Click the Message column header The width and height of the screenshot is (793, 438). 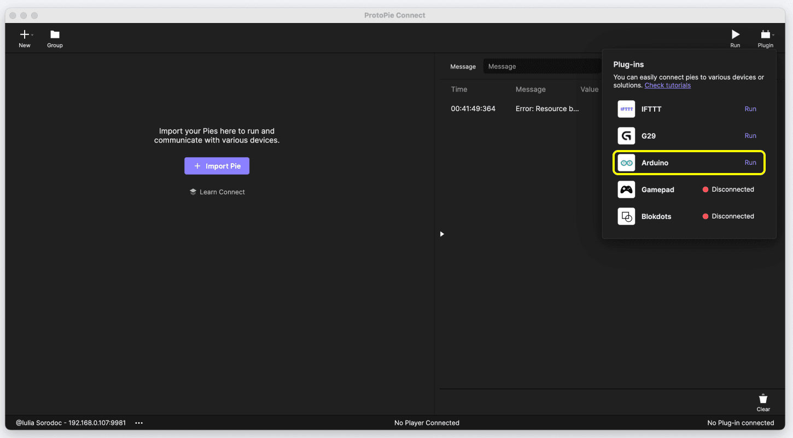click(x=530, y=89)
